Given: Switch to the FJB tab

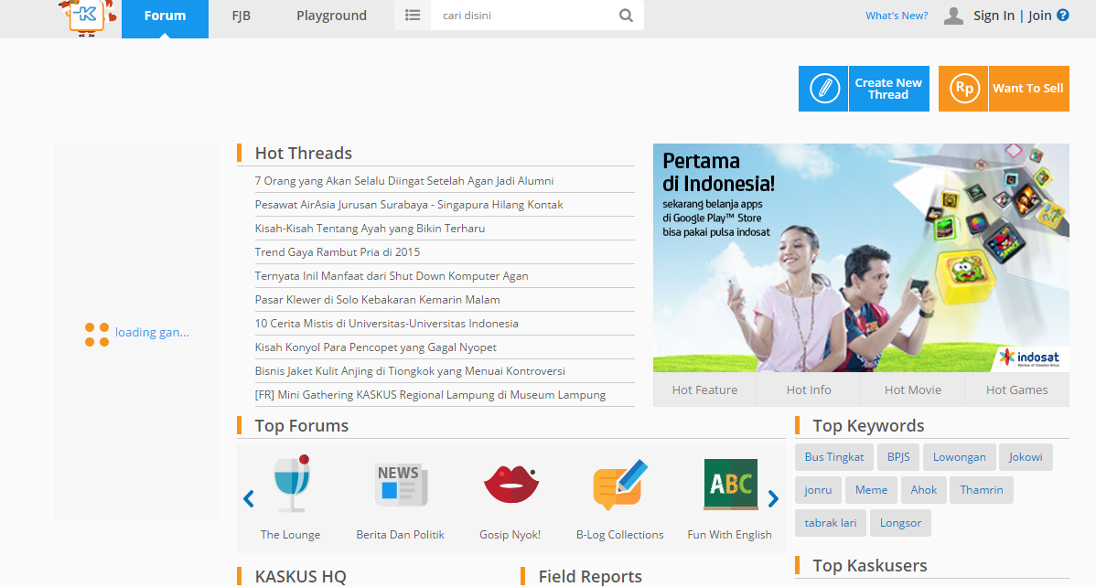Looking at the screenshot, I should [x=242, y=16].
